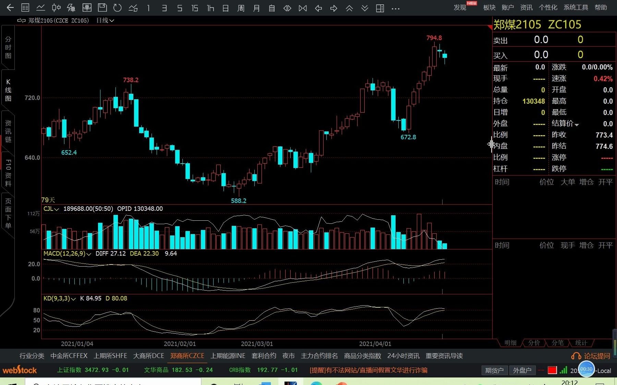Viewport: 617px width, 385px height.
Task: Select the 3-minute period button
Action: pyautogui.click(x=164, y=8)
